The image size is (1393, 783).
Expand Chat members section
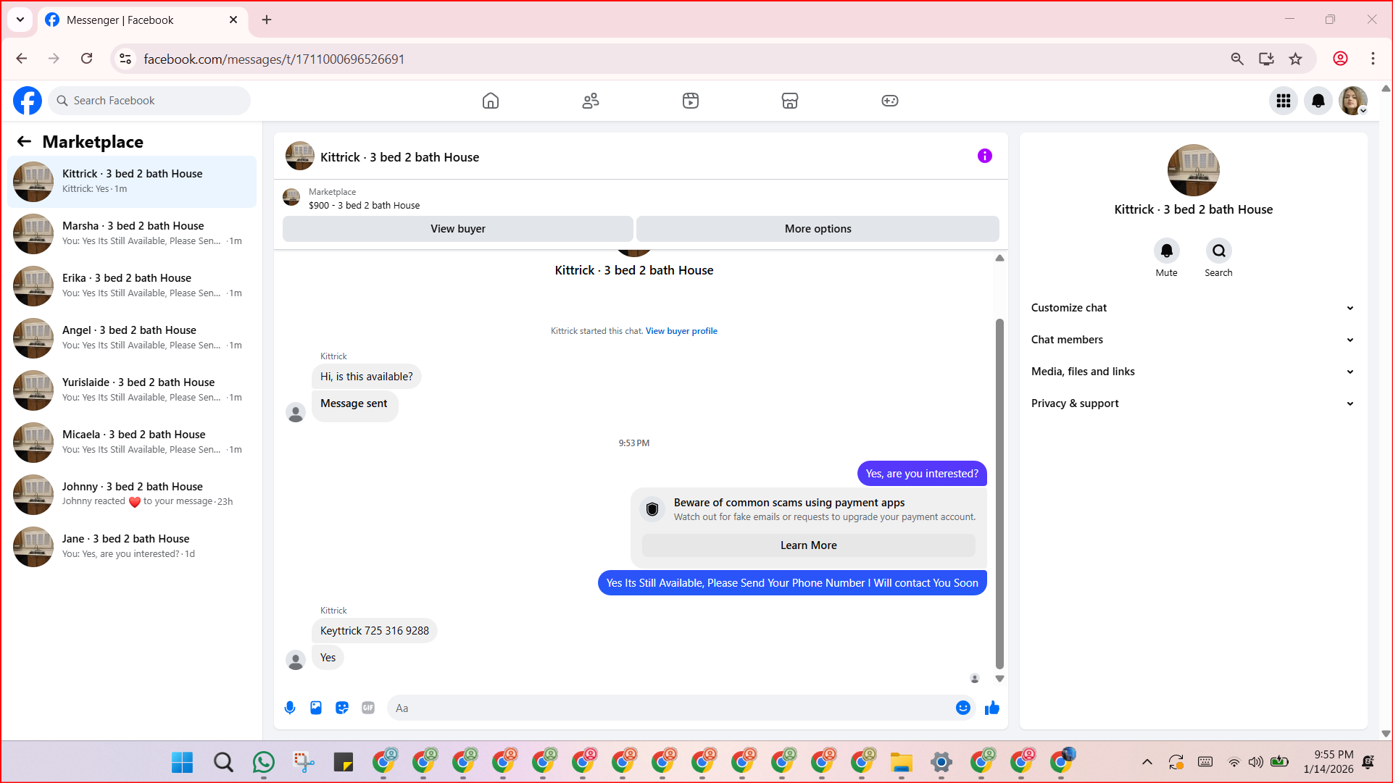(1193, 340)
